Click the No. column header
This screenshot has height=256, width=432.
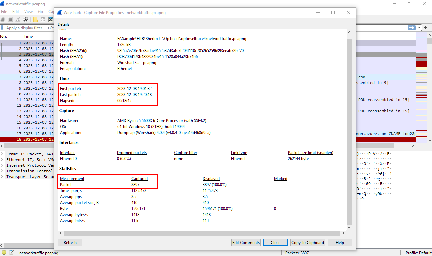coord(11,36)
